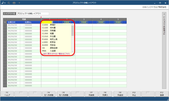Image resolution: width=169 pixels, height=101 pixels.
Task: Click the zoom-in magnifier icon
Action: coord(4,3)
